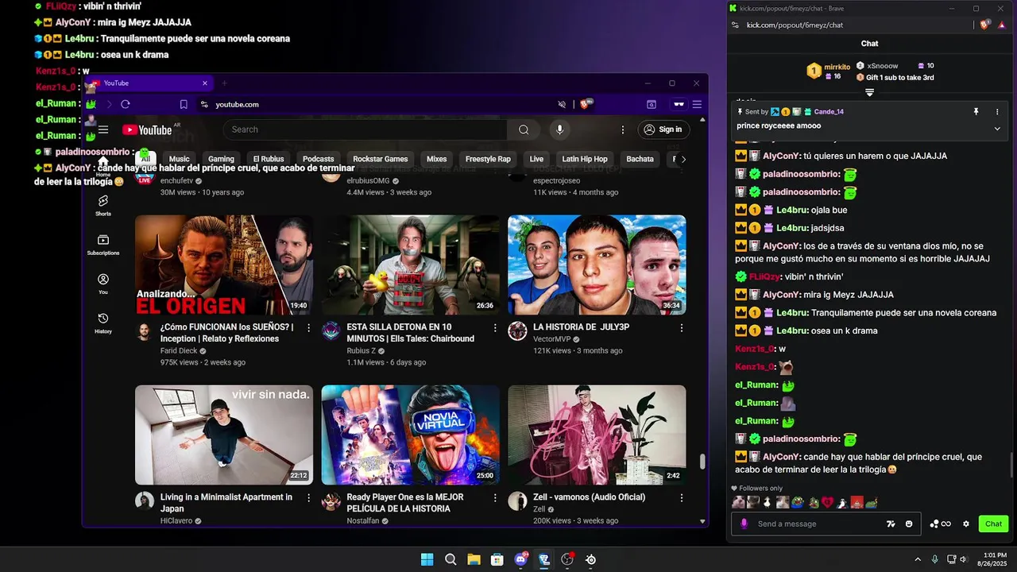Click channel points infinity icon

(x=941, y=524)
